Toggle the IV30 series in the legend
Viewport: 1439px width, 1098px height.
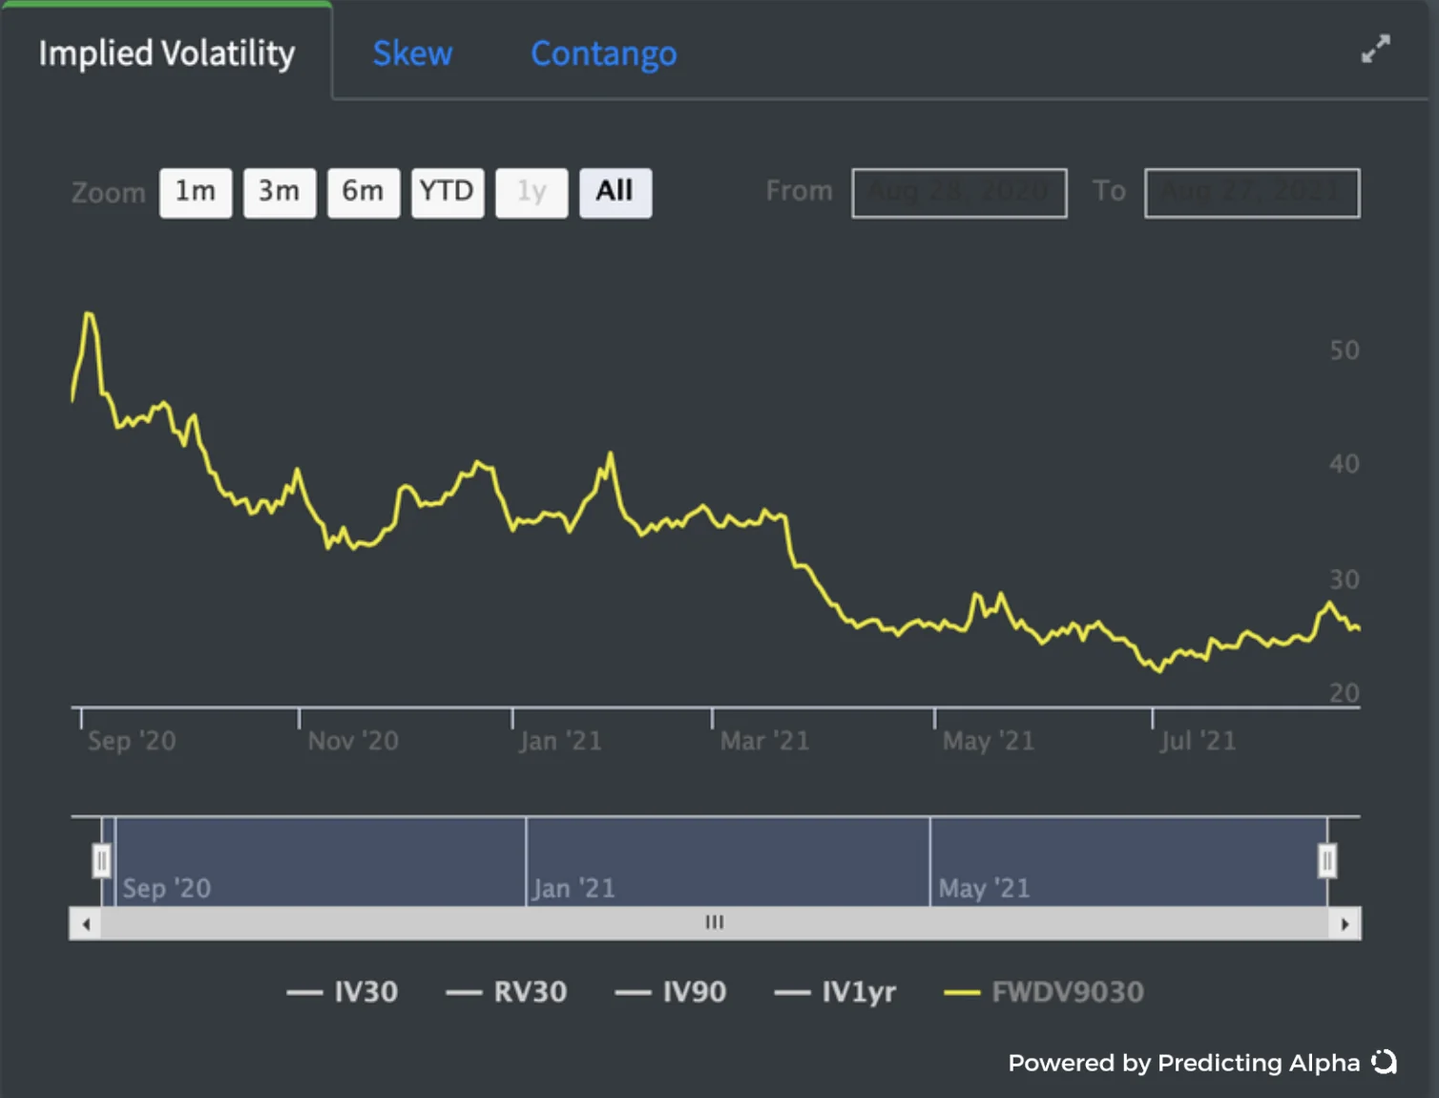tap(343, 992)
